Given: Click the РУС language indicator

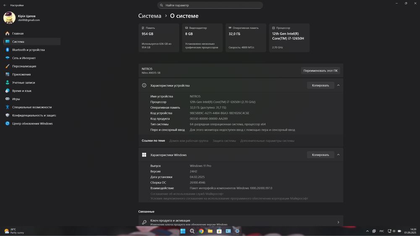Looking at the screenshot, I should 382,231.
